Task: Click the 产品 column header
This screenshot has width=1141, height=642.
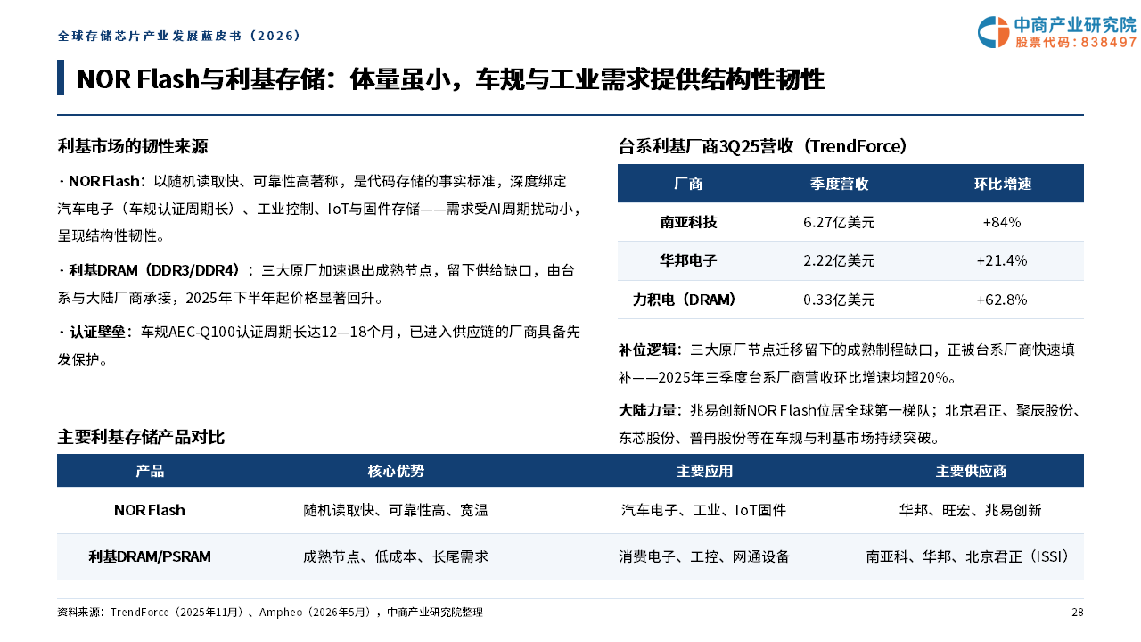Action: tap(150, 471)
